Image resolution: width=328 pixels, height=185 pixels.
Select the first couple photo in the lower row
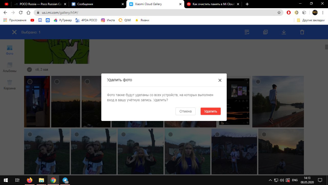tap(30, 134)
